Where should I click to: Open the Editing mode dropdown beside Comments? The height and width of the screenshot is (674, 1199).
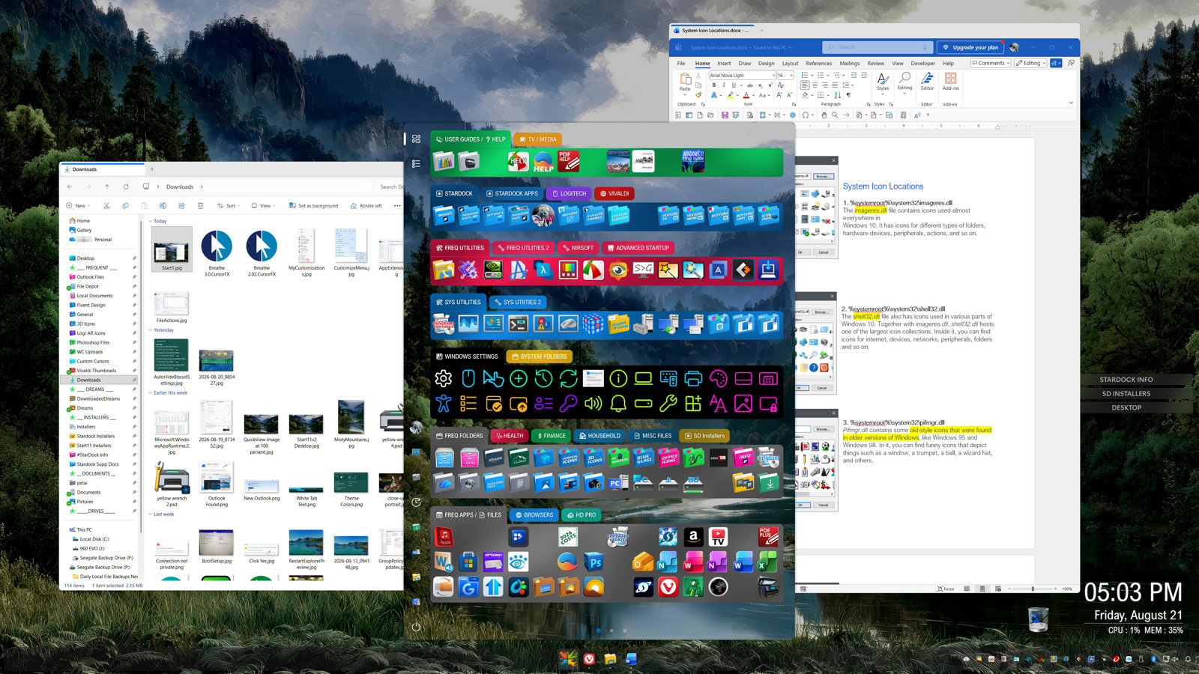click(1031, 63)
